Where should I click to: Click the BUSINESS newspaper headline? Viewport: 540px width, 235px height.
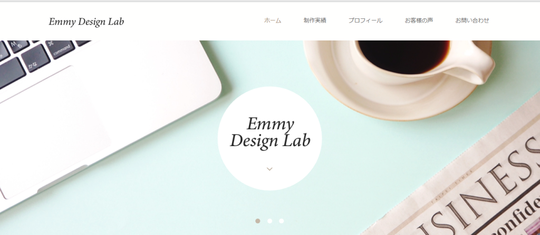coord(482,192)
